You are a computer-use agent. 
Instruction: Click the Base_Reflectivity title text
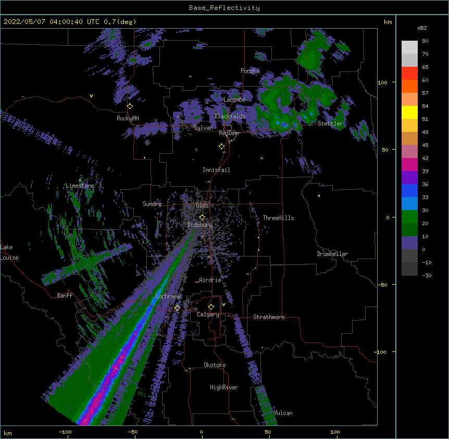click(x=224, y=8)
